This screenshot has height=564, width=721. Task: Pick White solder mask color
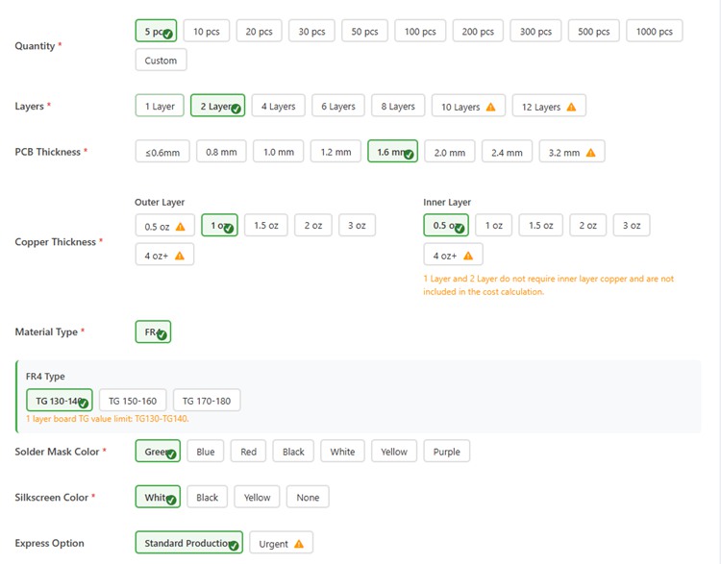click(x=342, y=452)
